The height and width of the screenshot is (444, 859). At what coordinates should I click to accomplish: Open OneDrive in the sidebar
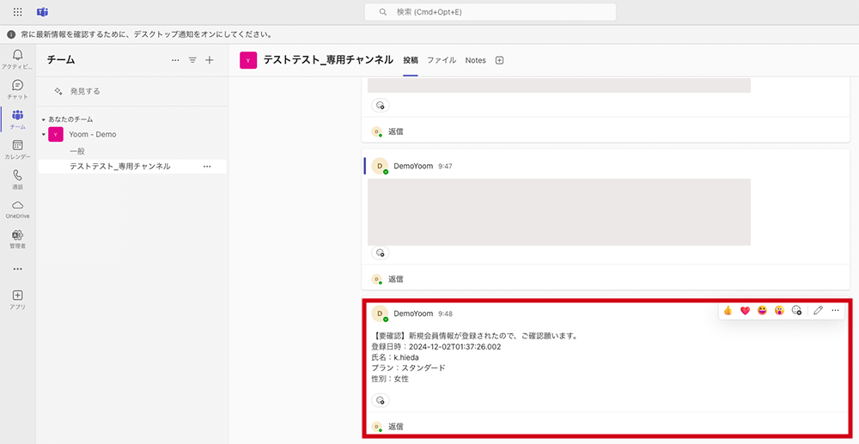click(17, 210)
